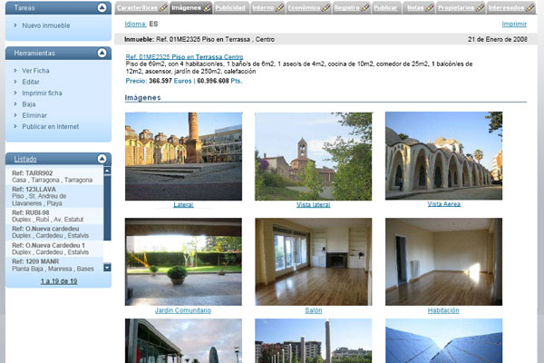Image resolution: width=544 pixels, height=363 pixels.
Task: Click the Idioma language link
Action: [x=135, y=25]
